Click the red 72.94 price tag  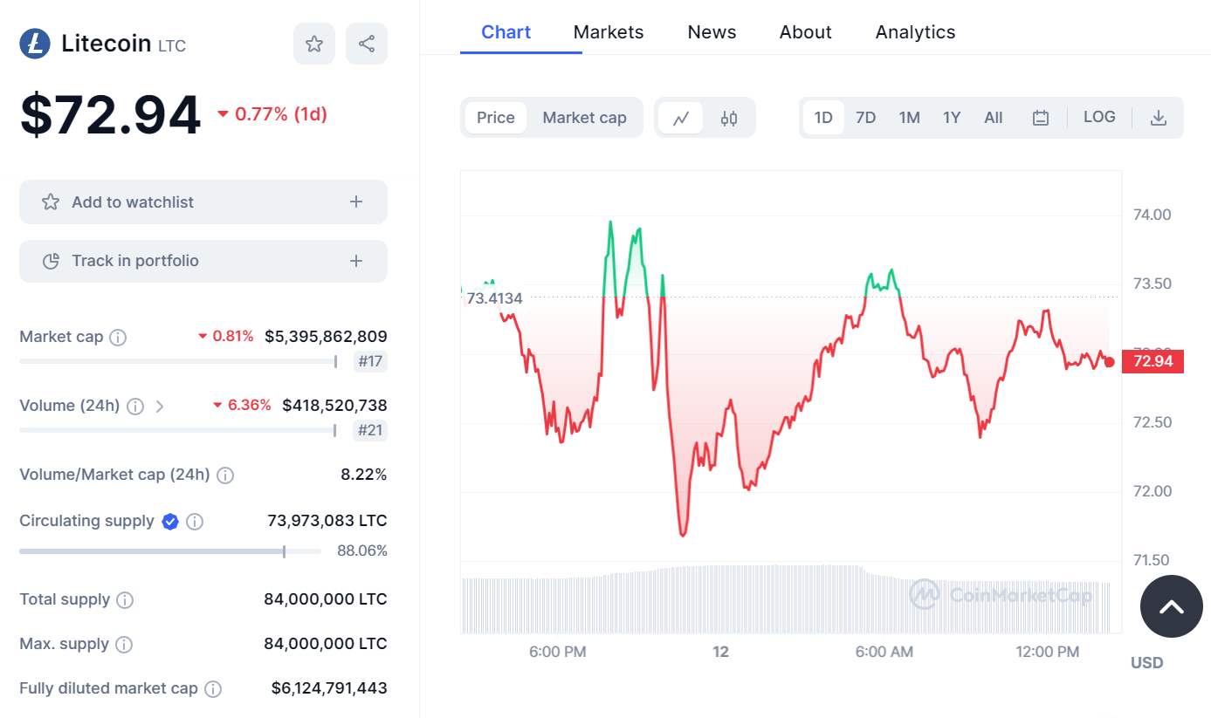(1153, 361)
